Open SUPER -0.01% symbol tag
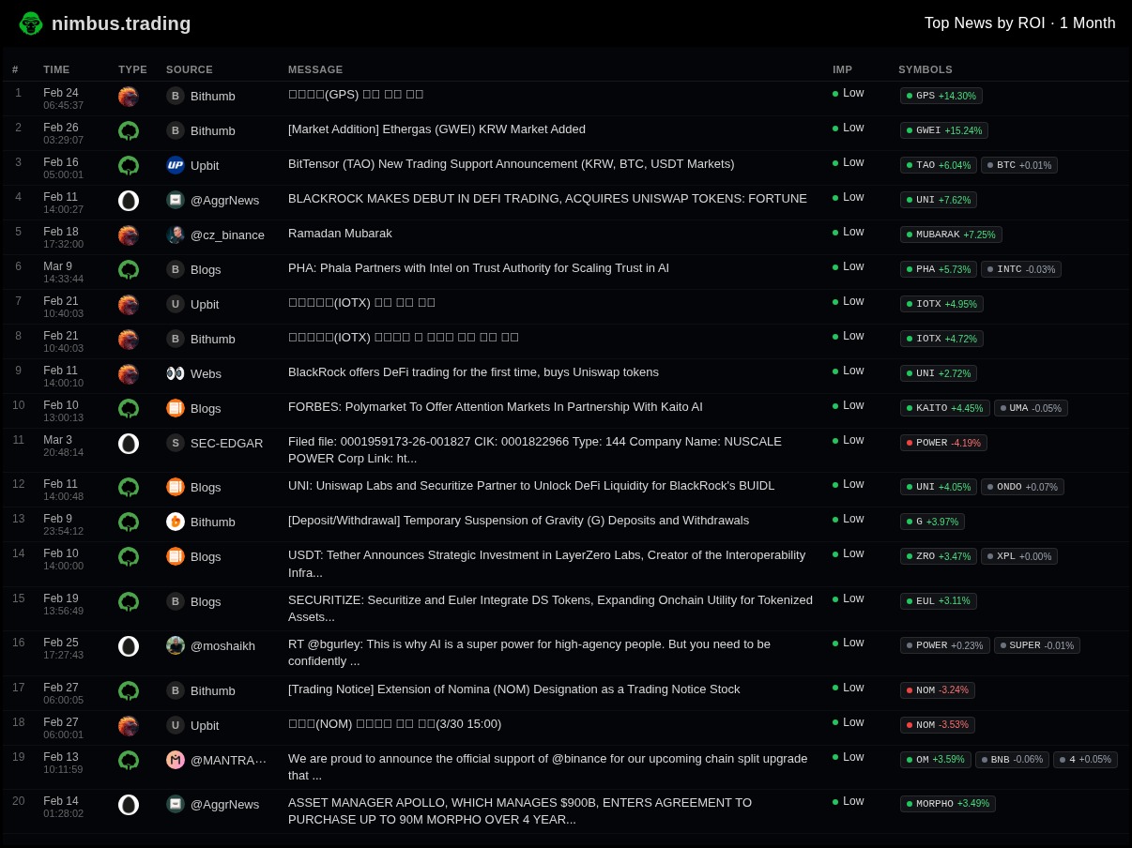The height and width of the screenshot is (848, 1132). tap(1037, 645)
